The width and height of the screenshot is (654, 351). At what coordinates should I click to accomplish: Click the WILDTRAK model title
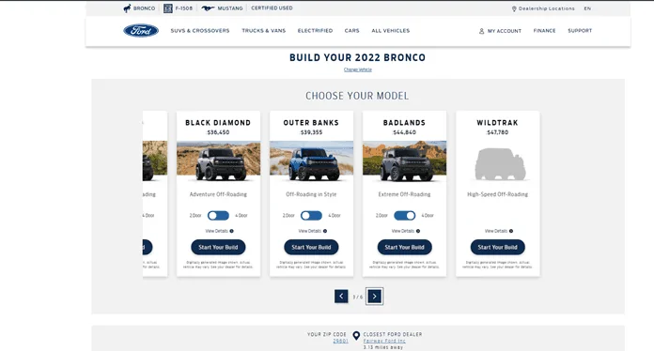click(498, 123)
